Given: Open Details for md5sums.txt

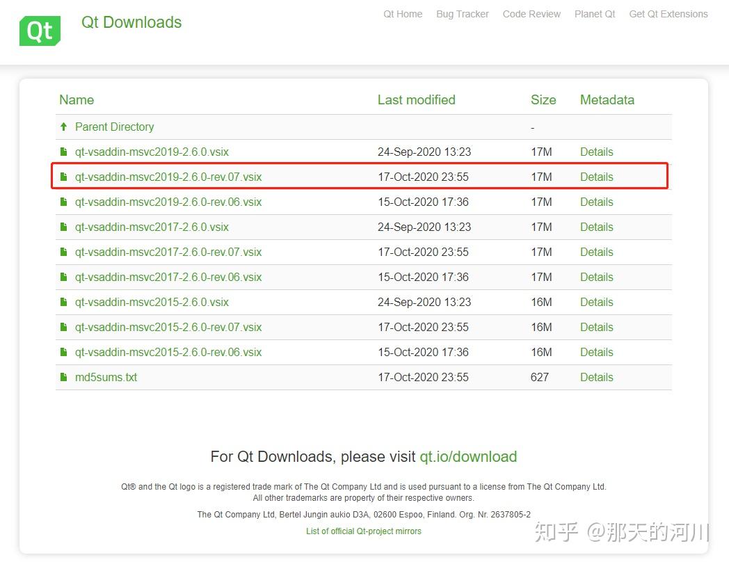Looking at the screenshot, I should point(596,377).
